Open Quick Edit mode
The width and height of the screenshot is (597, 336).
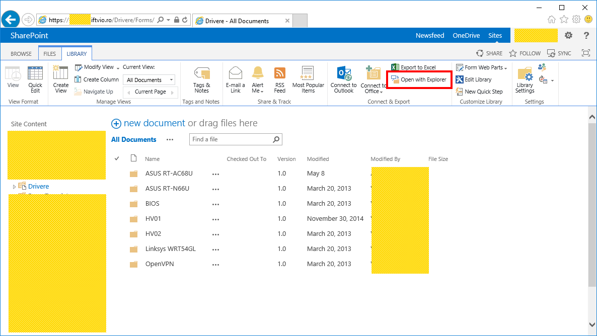click(x=35, y=79)
